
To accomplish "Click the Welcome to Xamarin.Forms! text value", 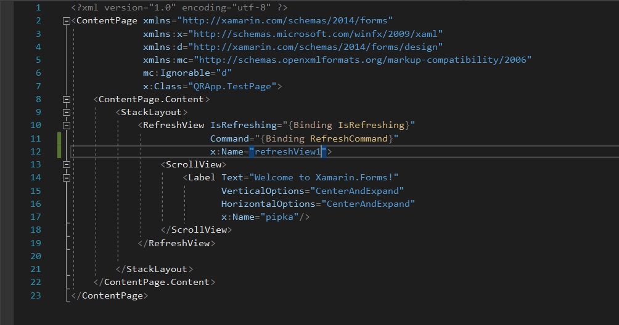I will [324, 178].
